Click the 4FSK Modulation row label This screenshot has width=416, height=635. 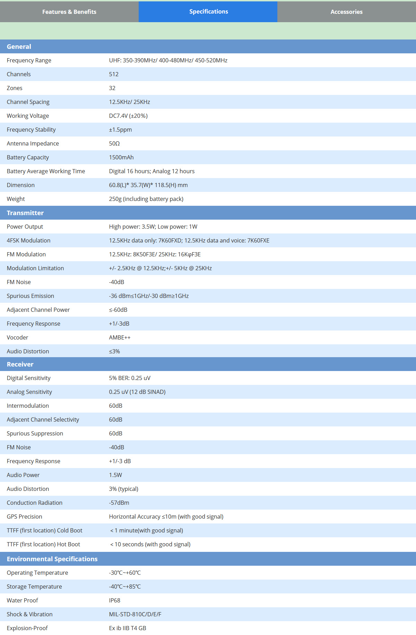tap(28, 241)
